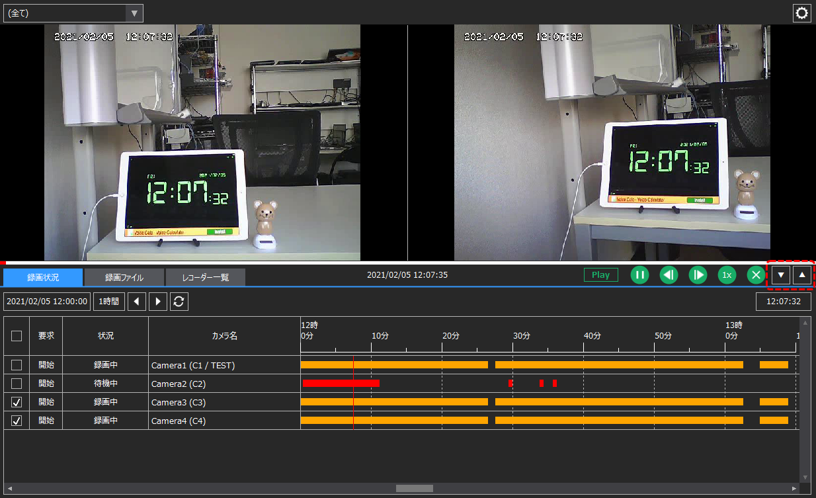816x498 pixels.
Task: Step back one frame
Action: pos(668,274)
